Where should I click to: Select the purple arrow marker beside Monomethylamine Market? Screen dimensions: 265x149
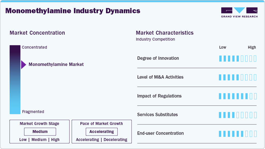pos(23,64)
